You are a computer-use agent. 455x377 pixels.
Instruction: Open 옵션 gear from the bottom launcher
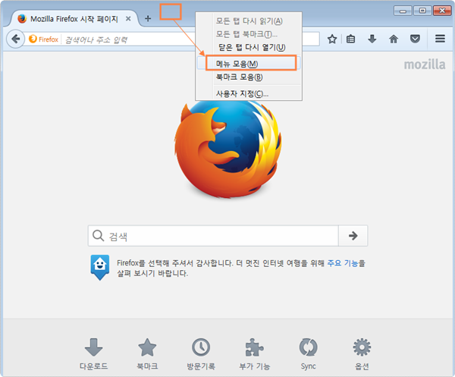click(362, 353)
